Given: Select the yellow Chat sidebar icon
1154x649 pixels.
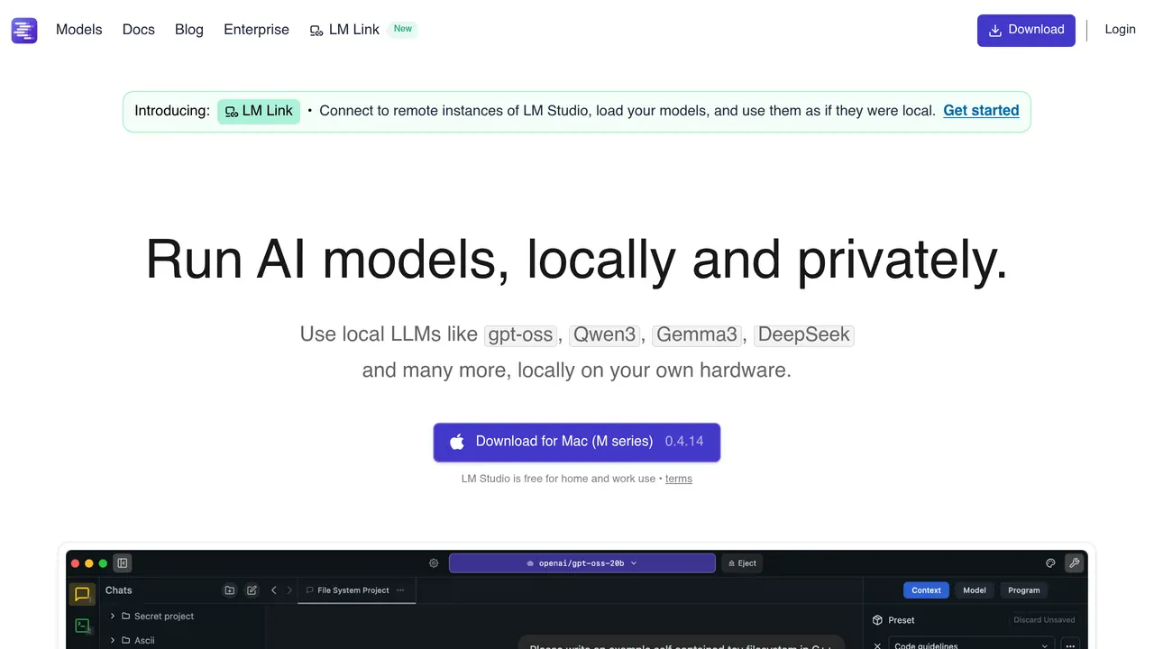Looking at the screenshot, I should [x=82, y=594].
